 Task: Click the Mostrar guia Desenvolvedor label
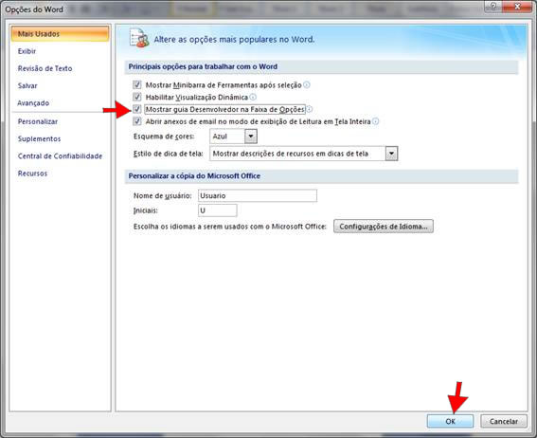(x=225, y=109)
